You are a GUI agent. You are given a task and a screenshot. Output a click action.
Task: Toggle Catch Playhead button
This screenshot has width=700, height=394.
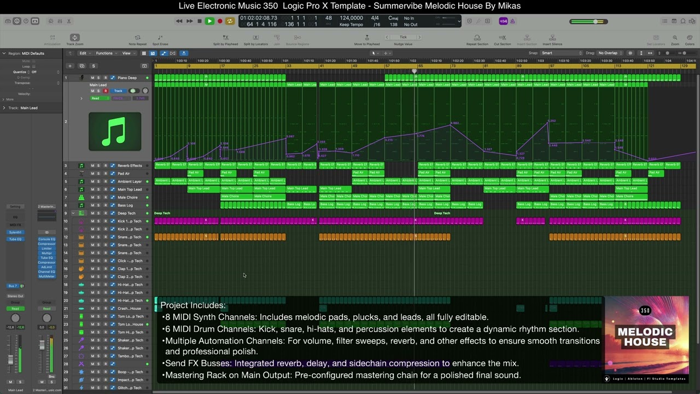tap(184, 53)
